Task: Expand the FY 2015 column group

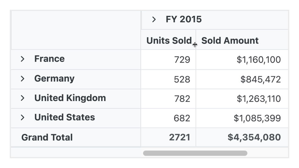Action: [154, 20]
